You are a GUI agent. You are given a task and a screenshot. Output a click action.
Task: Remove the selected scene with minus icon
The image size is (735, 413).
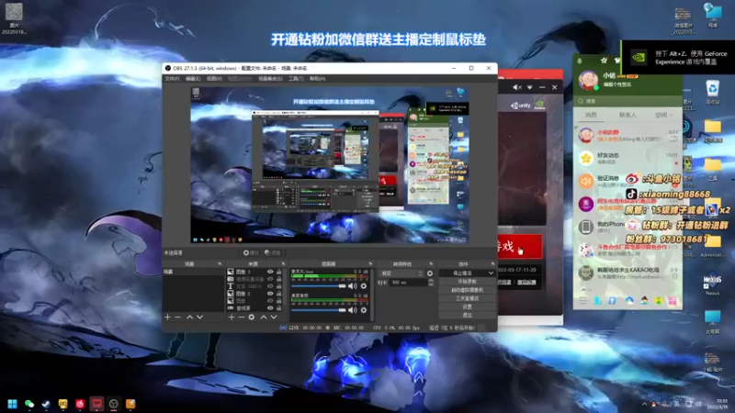[177, 317]
